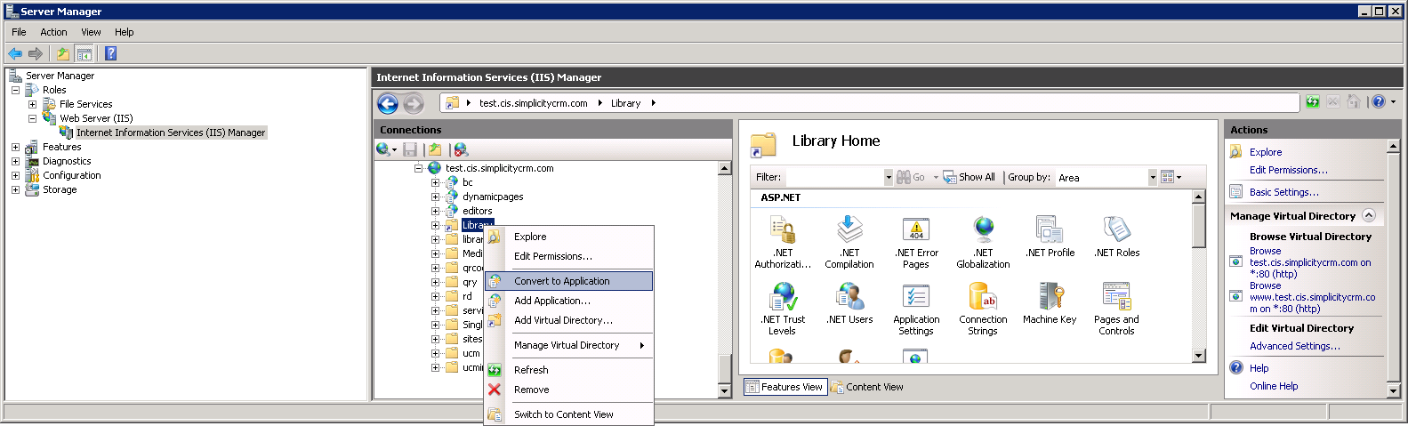Expand the File Services node

(x=32, y=104)
